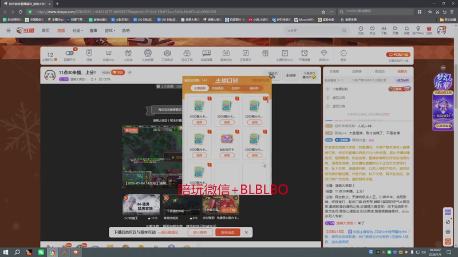Click 进入鱼吧 in the bottom prompt
Screen dimensions: 458x257
point(200,232)
